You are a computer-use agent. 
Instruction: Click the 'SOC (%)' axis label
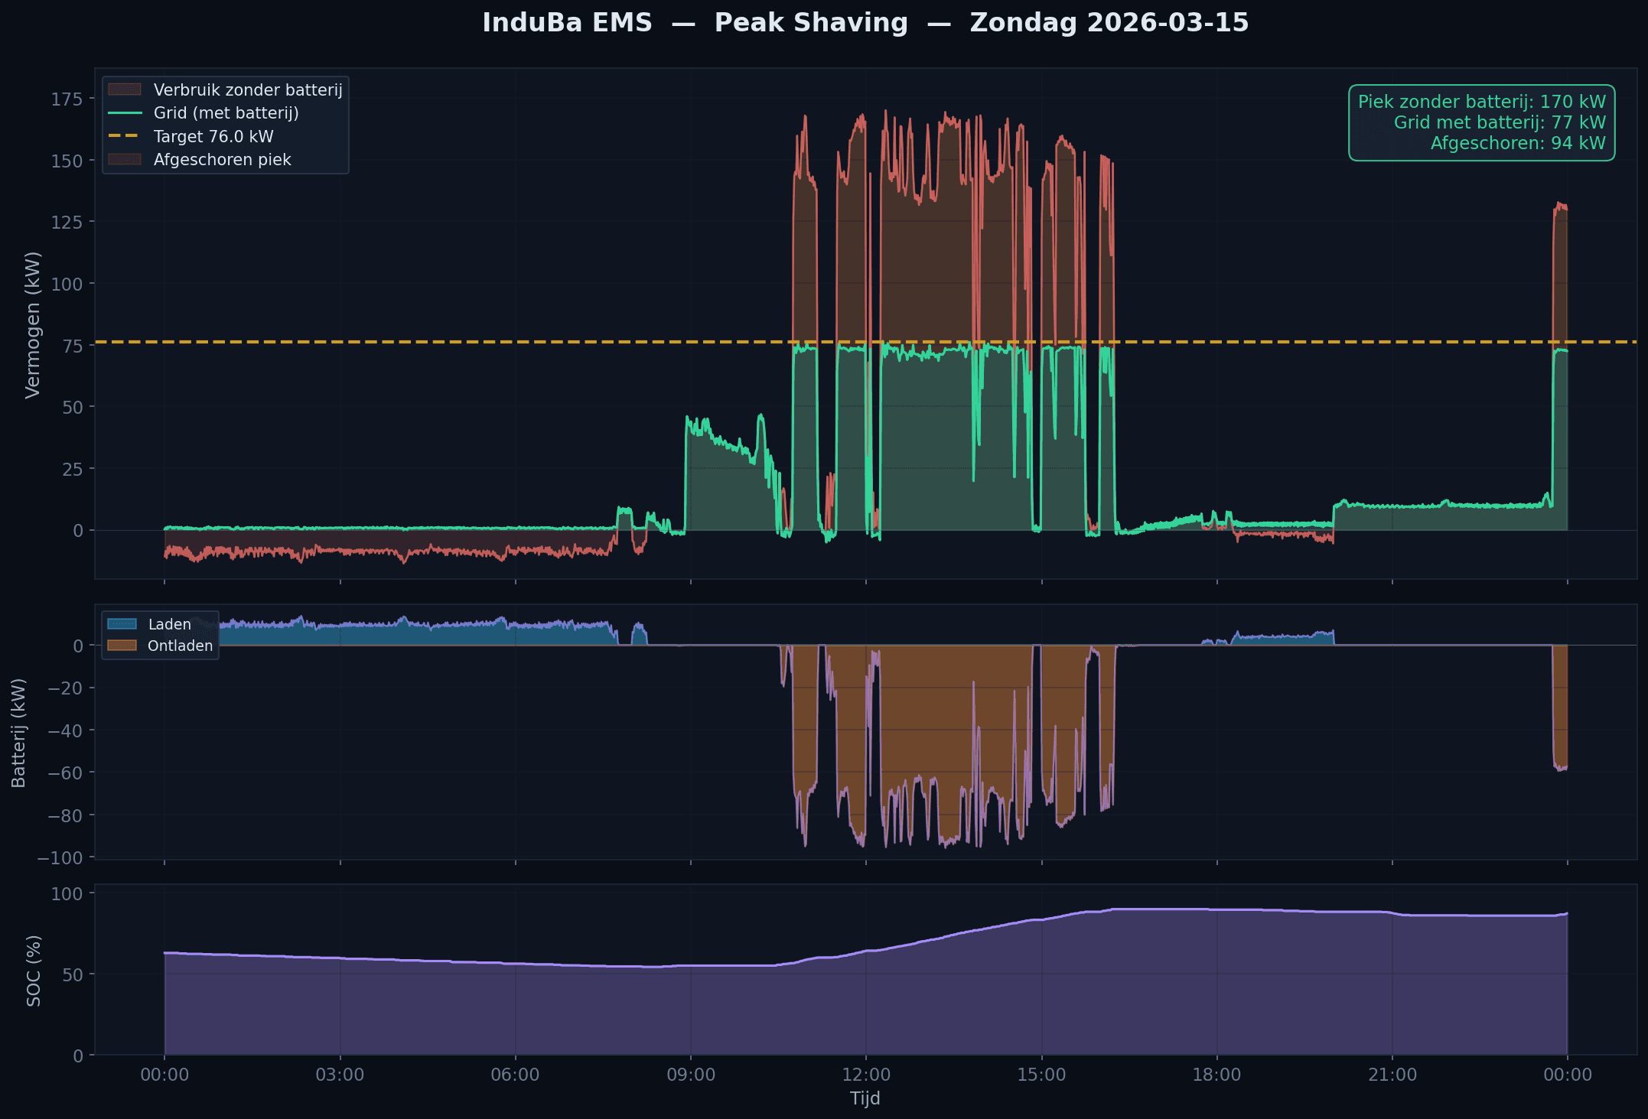click(x=34, y=971)
